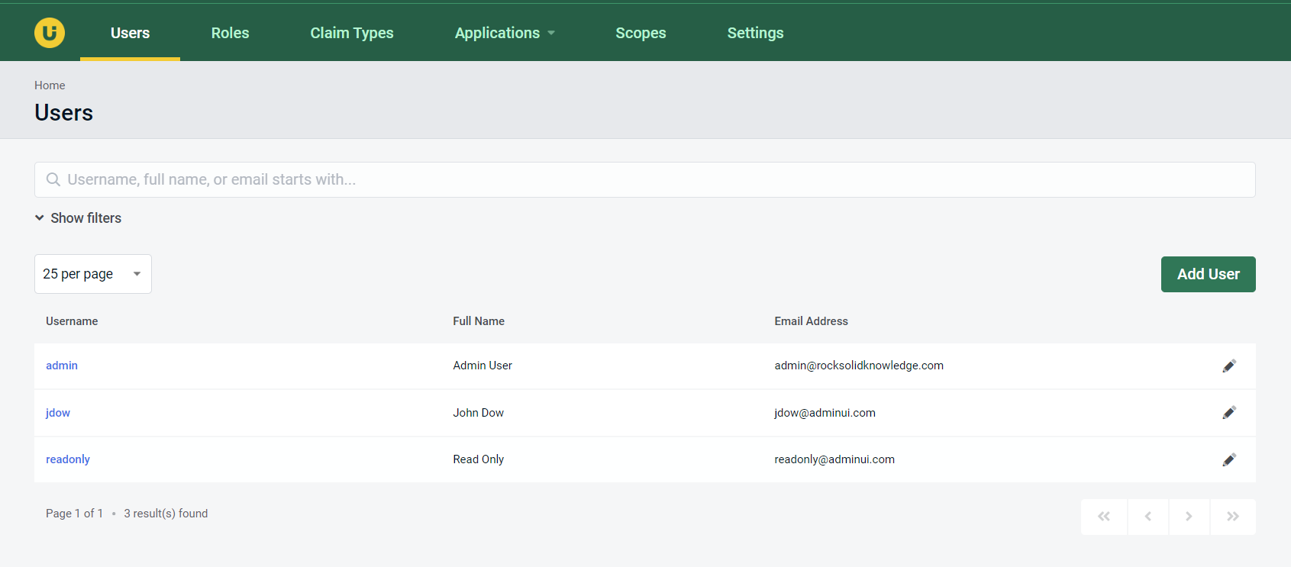Open the Roles tab
1291x567 pixels.
point(230,33)
